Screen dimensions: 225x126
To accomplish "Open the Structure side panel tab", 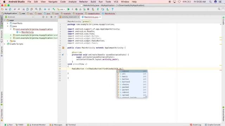I will coord(2,37).
